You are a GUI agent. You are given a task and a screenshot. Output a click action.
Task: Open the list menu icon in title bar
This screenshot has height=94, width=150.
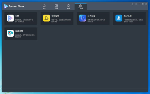click(136, 4)
